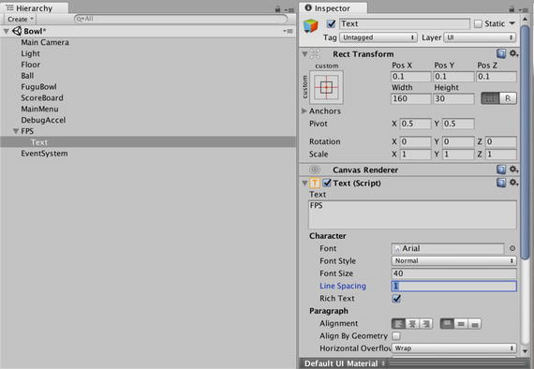Screen dimensions: 534x369
Task: Expand the Anchors section
Action: tap(304, 111)
